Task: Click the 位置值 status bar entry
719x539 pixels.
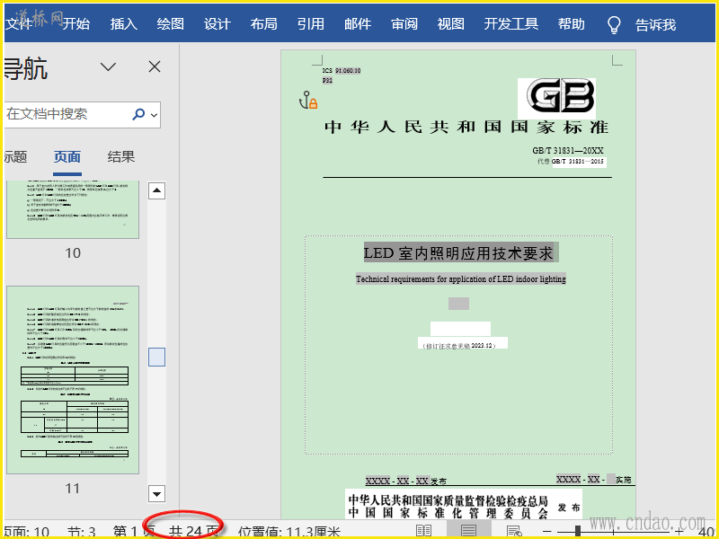Action: coord(289,532)
